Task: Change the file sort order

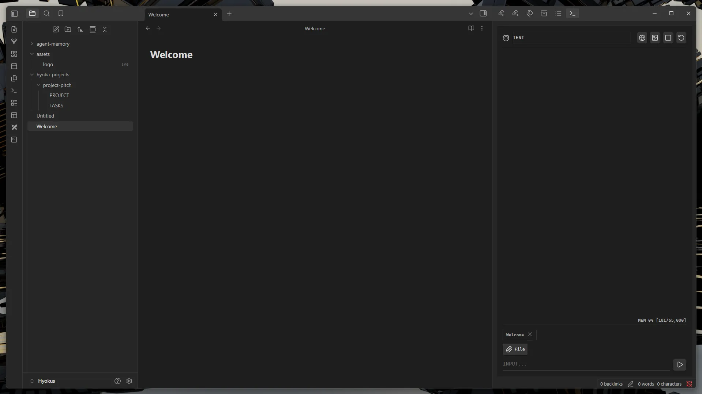Action: pos(80,29)
